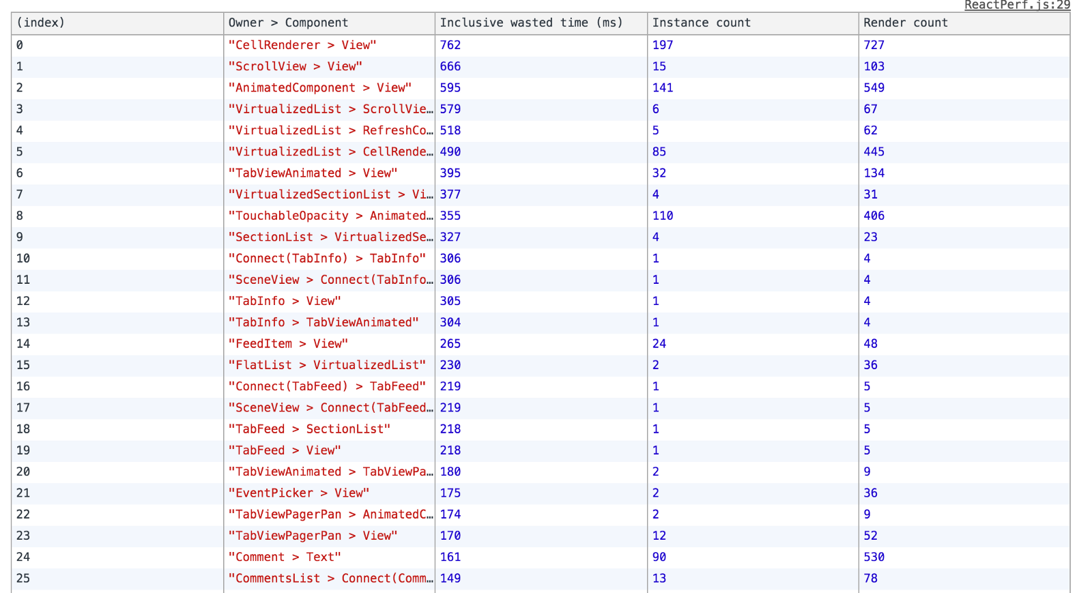The height and width of the screenshot is (593, 1092).
Task: Click the "FlatList > VirtualizedList" cell
Action: (x=327, y=365)
